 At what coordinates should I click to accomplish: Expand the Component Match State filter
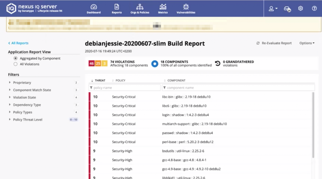tap(32, 90)
